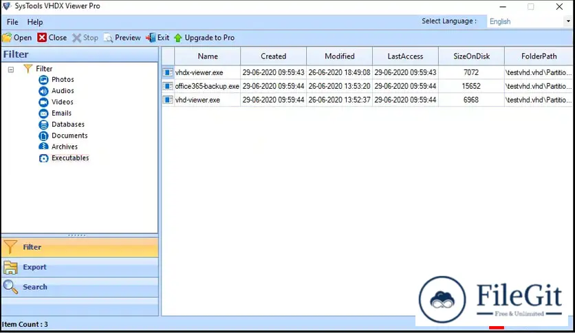Select file name office365-backup.exe
Viewport: 575px width, 333px height.
click(x=207, y=86)
